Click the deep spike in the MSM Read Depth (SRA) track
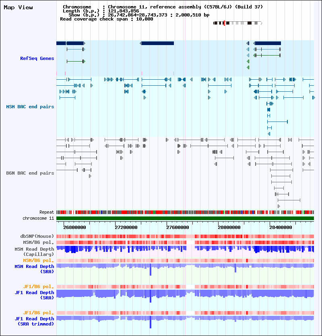Screen dimensions: 322x336 (151, 270)
